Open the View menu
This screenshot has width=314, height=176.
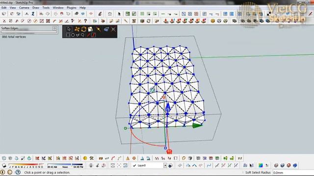(x=13, y=8)
